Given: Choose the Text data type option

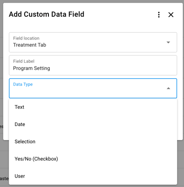Looking at the screenshot, I should pos(93,107).
